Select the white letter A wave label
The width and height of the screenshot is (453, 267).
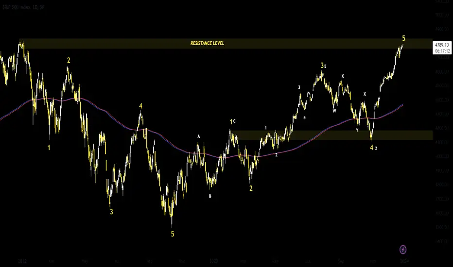[x=198, y=136]
